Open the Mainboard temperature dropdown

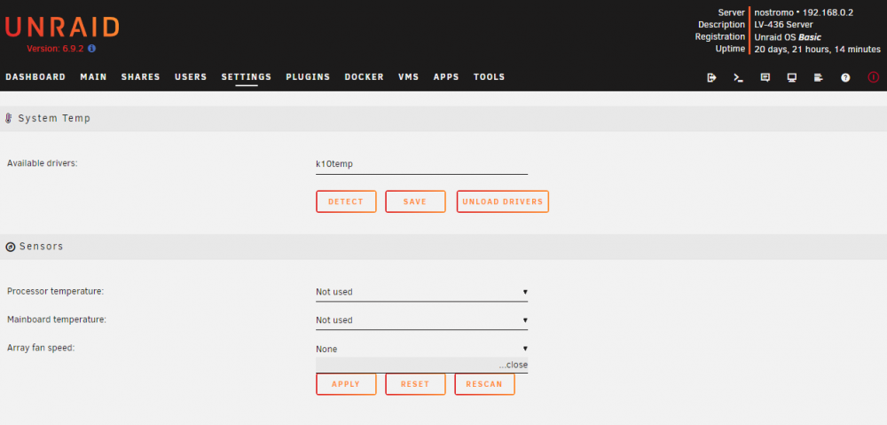tap(421, 320)
